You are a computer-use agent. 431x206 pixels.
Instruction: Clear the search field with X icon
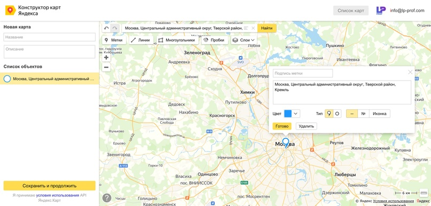(x=253, y=28)
